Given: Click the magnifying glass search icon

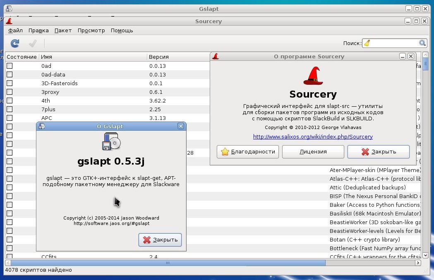Looking at the screenshot, I should 422,43.
